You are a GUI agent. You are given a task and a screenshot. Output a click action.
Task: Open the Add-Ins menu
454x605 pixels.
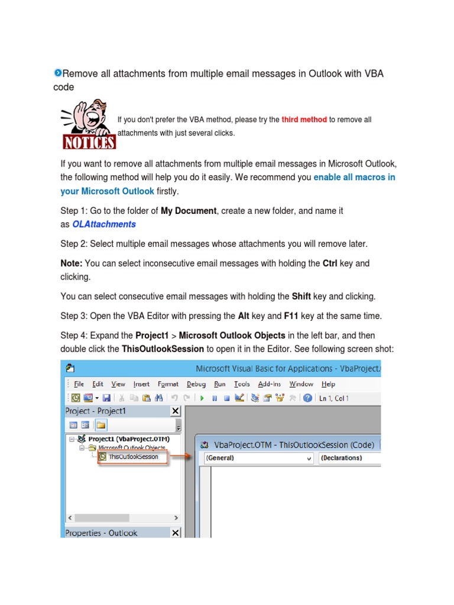tap(270, 384)
